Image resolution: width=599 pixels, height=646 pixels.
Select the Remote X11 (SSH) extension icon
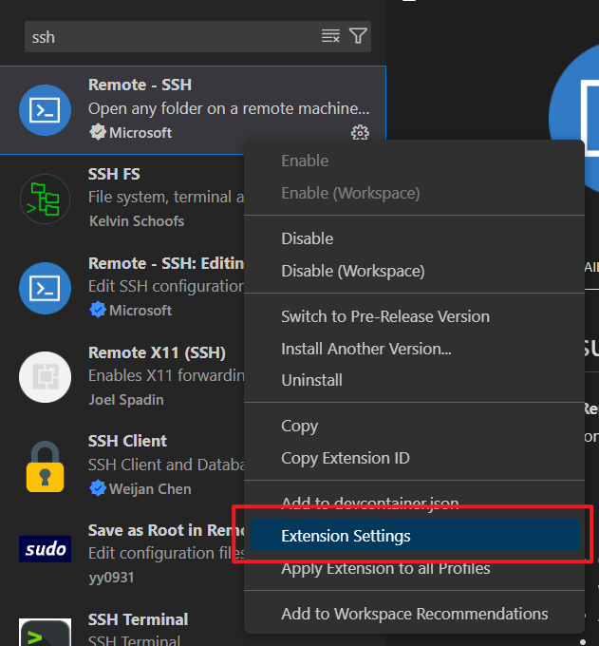[x=45, y=377]
